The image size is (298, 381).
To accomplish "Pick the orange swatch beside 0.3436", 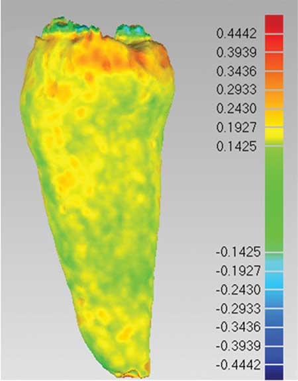I will pos(274,81).
